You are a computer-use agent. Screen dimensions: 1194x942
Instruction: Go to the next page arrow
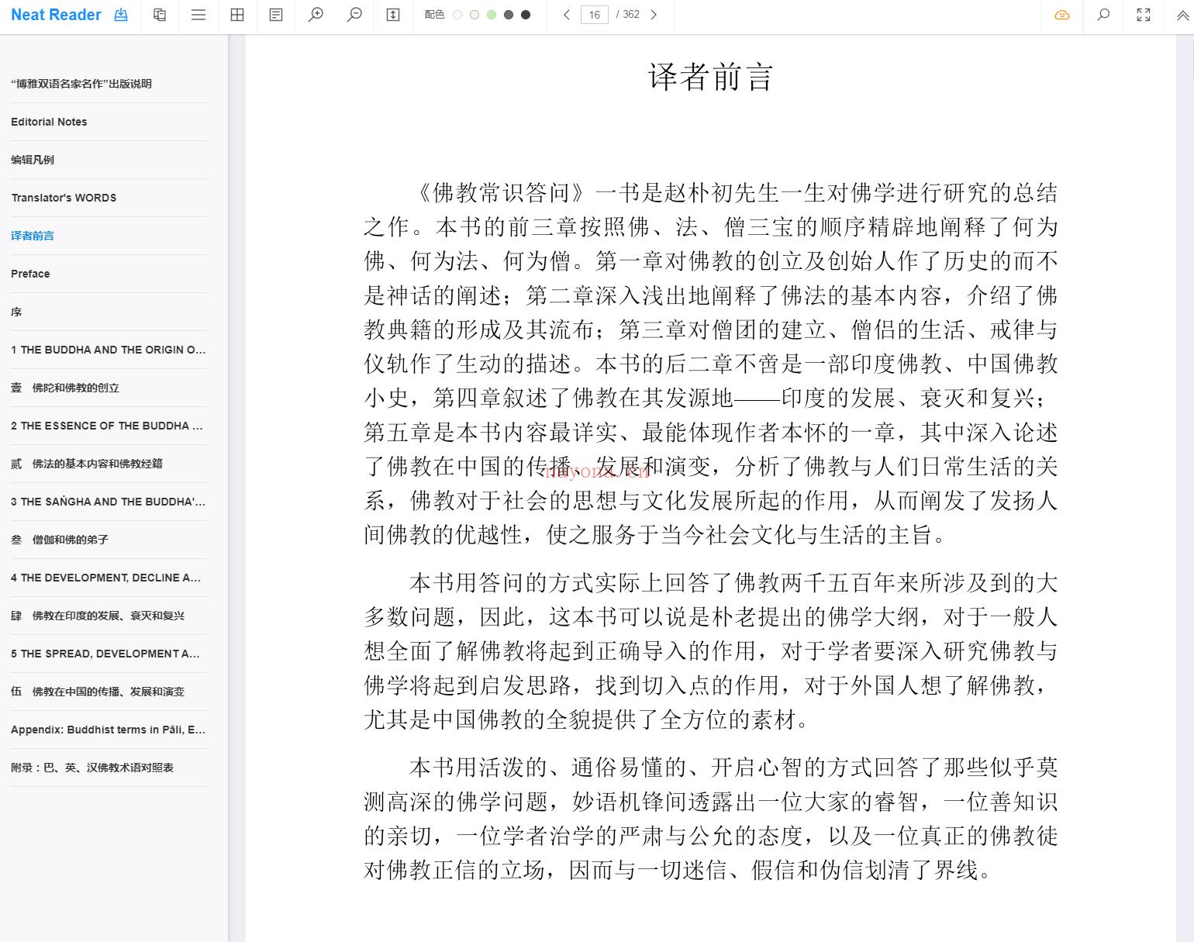pyautogui.click(x=654, y=15)
